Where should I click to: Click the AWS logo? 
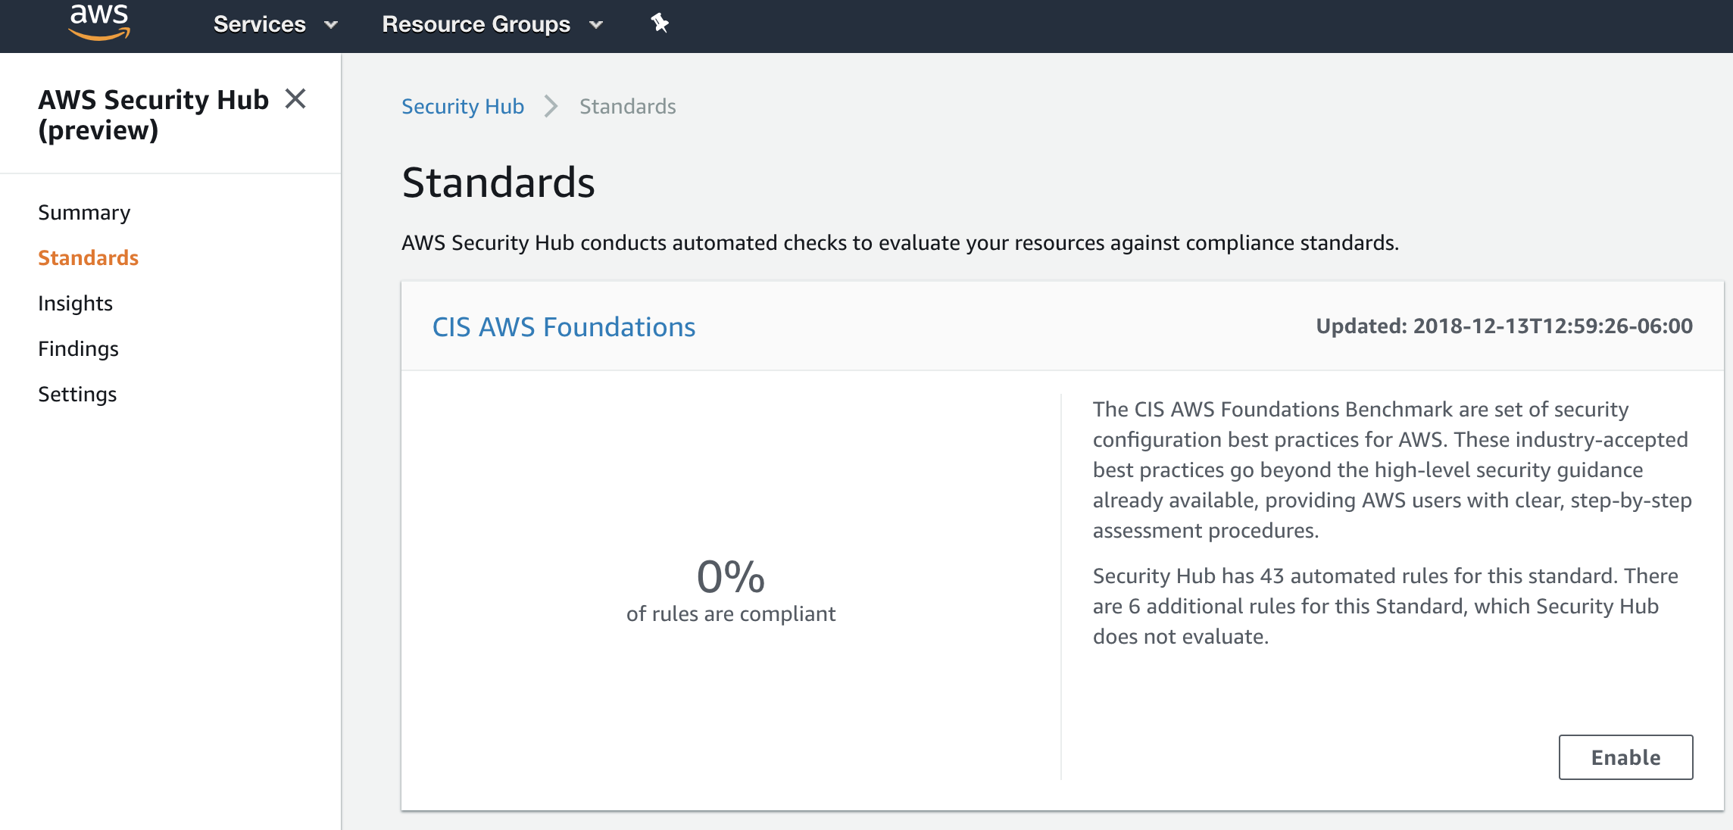(x=99, y=21)
